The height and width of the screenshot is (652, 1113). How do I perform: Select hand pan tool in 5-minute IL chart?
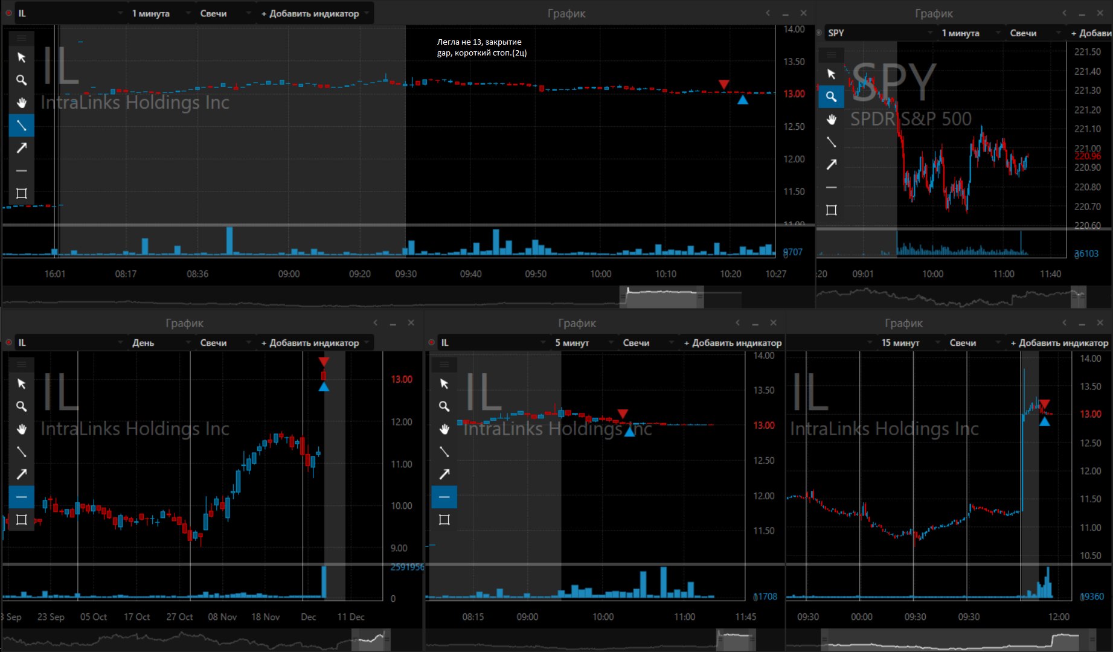pos(444,429)
